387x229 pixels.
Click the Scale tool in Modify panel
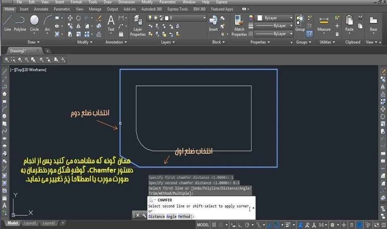78,34
